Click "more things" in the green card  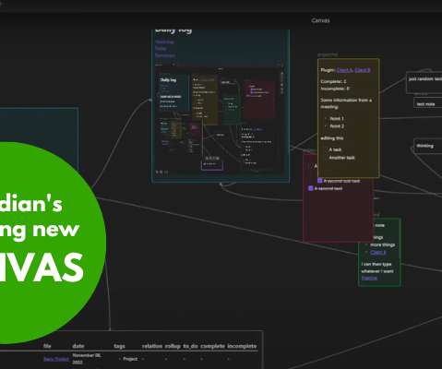pos(382,244)
